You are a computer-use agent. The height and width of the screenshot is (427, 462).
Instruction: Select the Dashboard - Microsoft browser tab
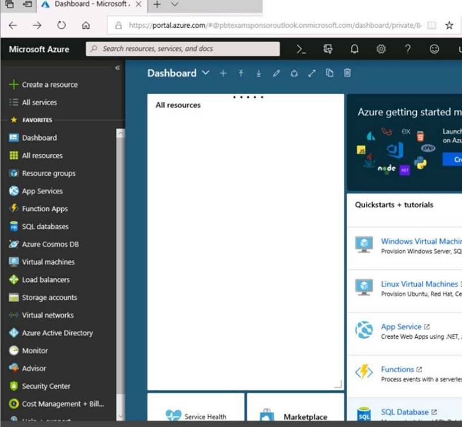point(92,5)
